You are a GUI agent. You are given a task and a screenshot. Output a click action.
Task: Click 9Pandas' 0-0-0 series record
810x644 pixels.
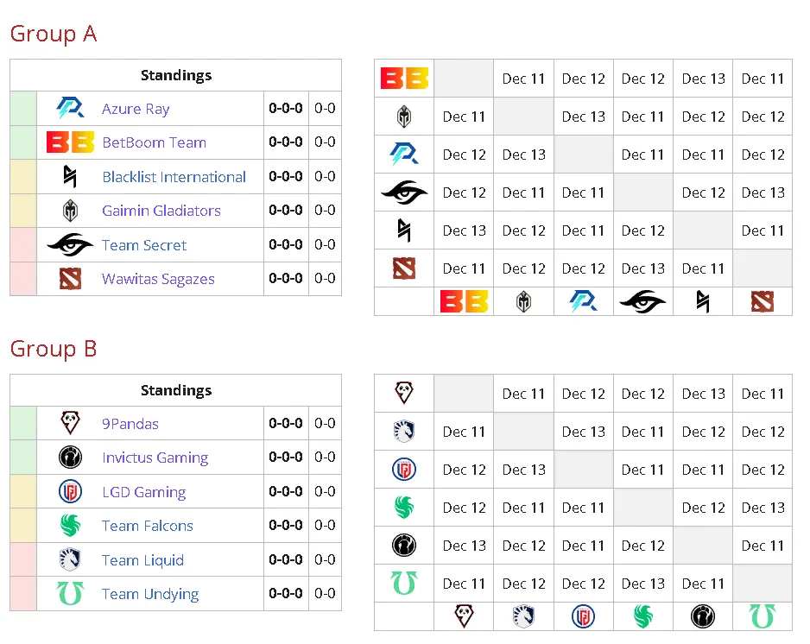coord(286,424)
